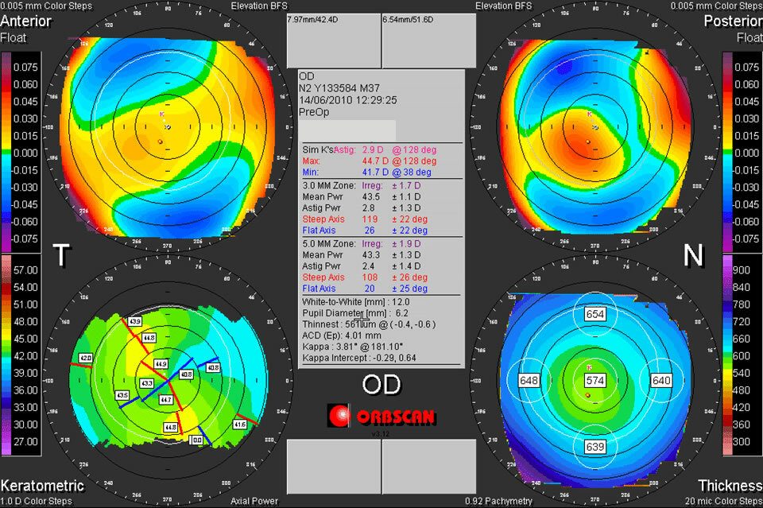Click the '7.97mm/42.4D' best-fit sphere value

click(x=312, y=19)
